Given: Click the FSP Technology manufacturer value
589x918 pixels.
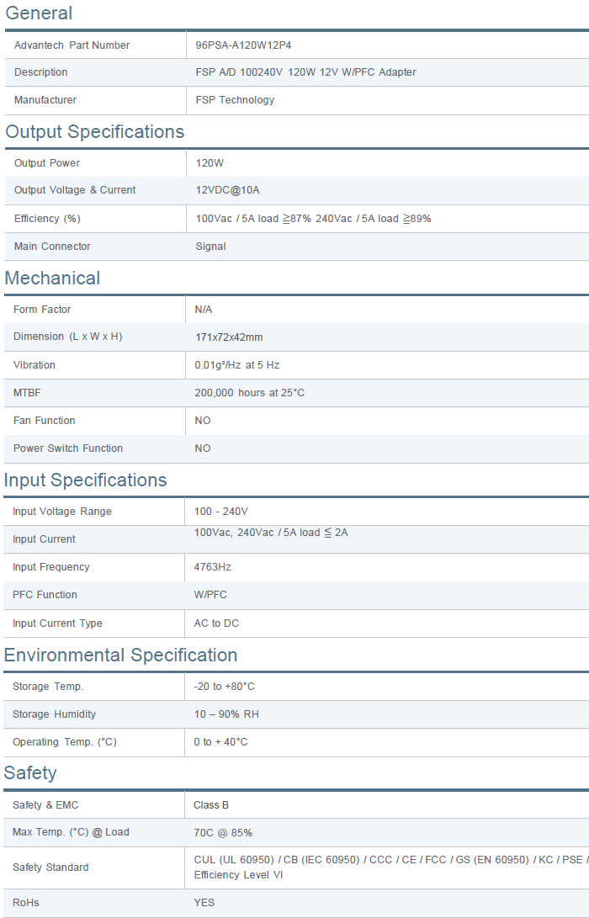Looking at the screenshot, I should (235, 100).
